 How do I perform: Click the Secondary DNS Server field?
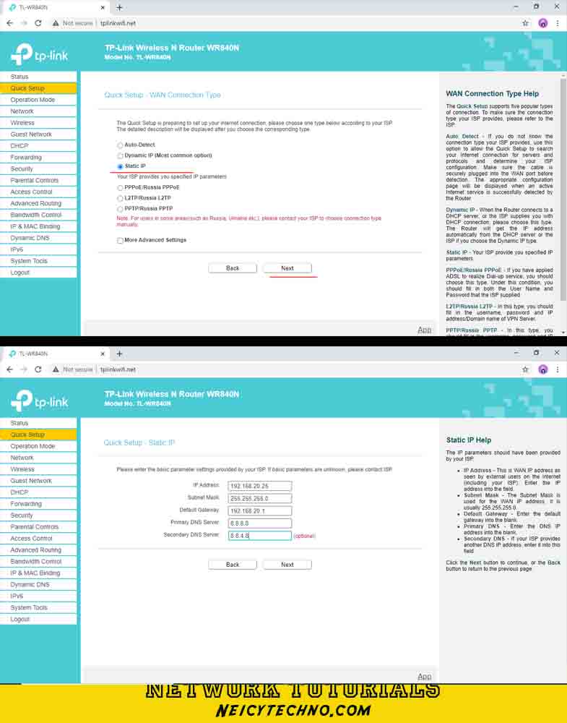(260, 536)
